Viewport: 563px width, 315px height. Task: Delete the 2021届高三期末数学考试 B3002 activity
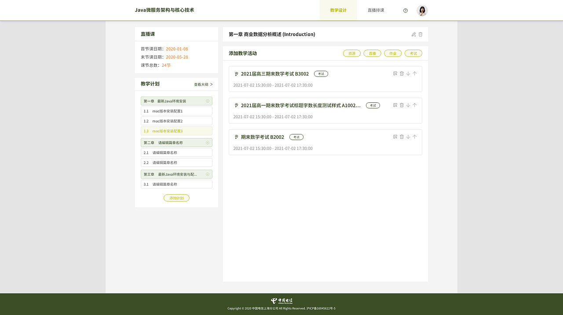402,74
